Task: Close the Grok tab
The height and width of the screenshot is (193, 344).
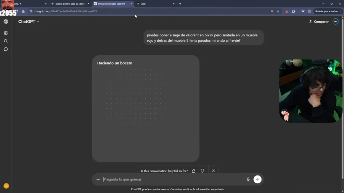Action: (174, 4)
